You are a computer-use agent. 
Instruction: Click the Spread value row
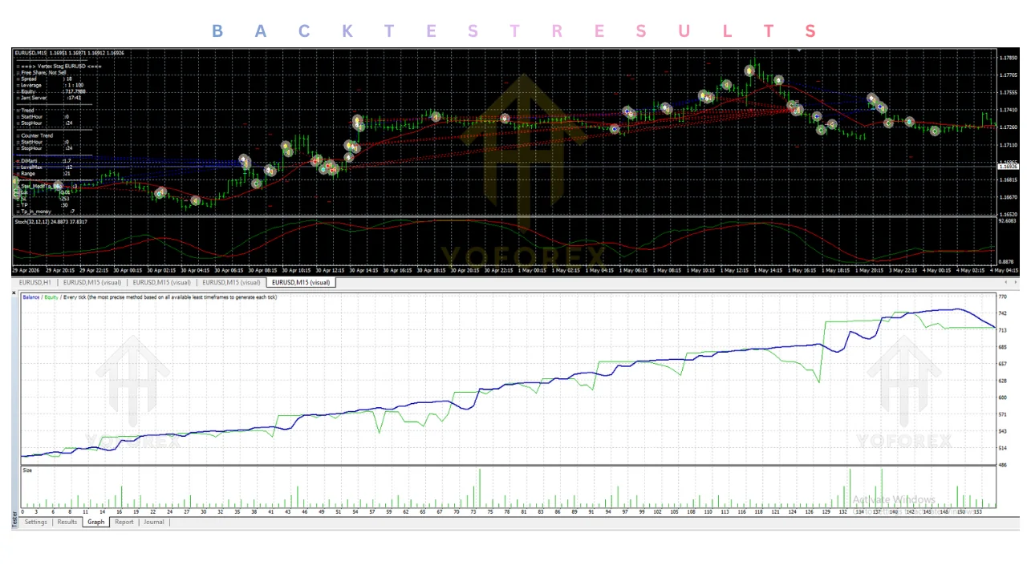pos(45,79)
